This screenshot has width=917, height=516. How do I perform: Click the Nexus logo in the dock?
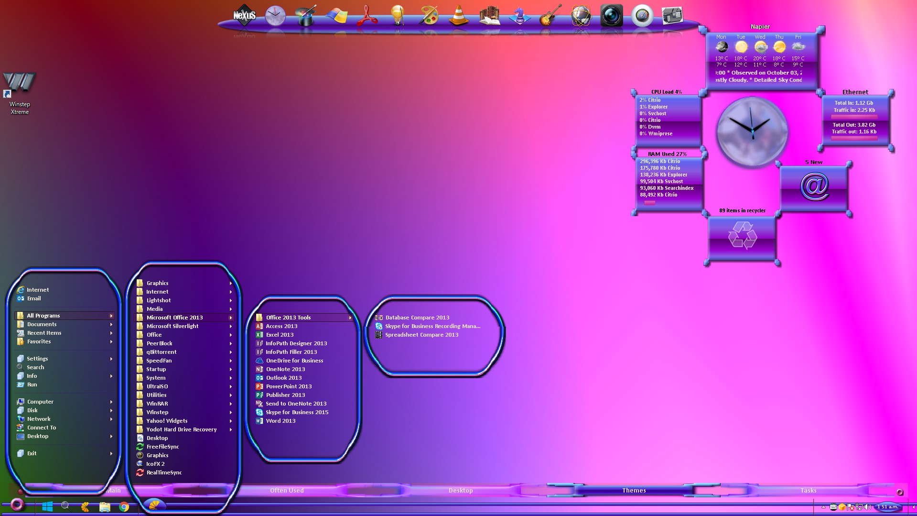[x=244, y=16]
